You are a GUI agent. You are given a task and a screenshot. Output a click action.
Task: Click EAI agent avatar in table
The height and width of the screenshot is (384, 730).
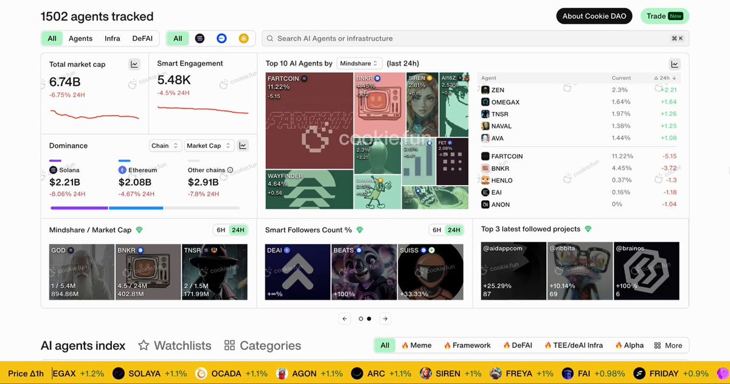tap(485, 192)
